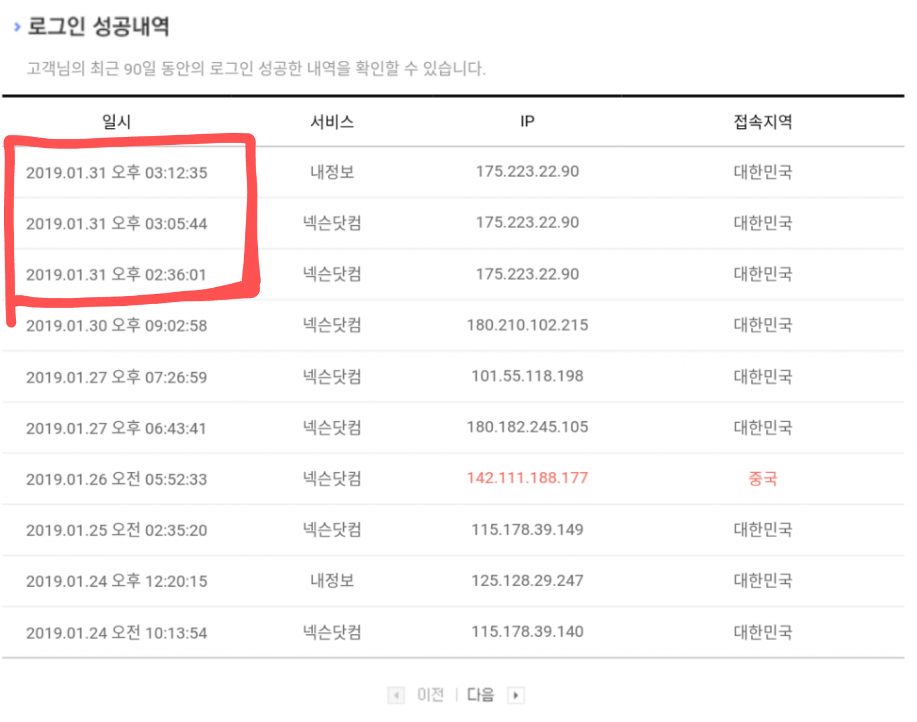This screenshot has width=917, height=722.
Task: Select the 넥슨닷컴 entry dated 2019.01.25
Action: [331, 530]
